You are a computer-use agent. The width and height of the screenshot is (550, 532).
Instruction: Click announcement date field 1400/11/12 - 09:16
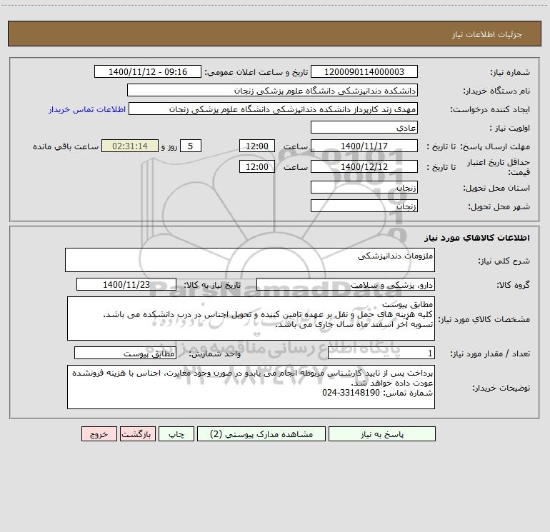pos(148,71)
